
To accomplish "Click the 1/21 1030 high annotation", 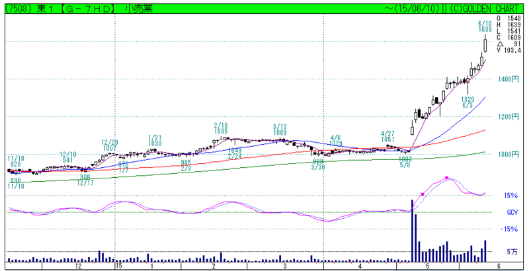I will (155, 141).
